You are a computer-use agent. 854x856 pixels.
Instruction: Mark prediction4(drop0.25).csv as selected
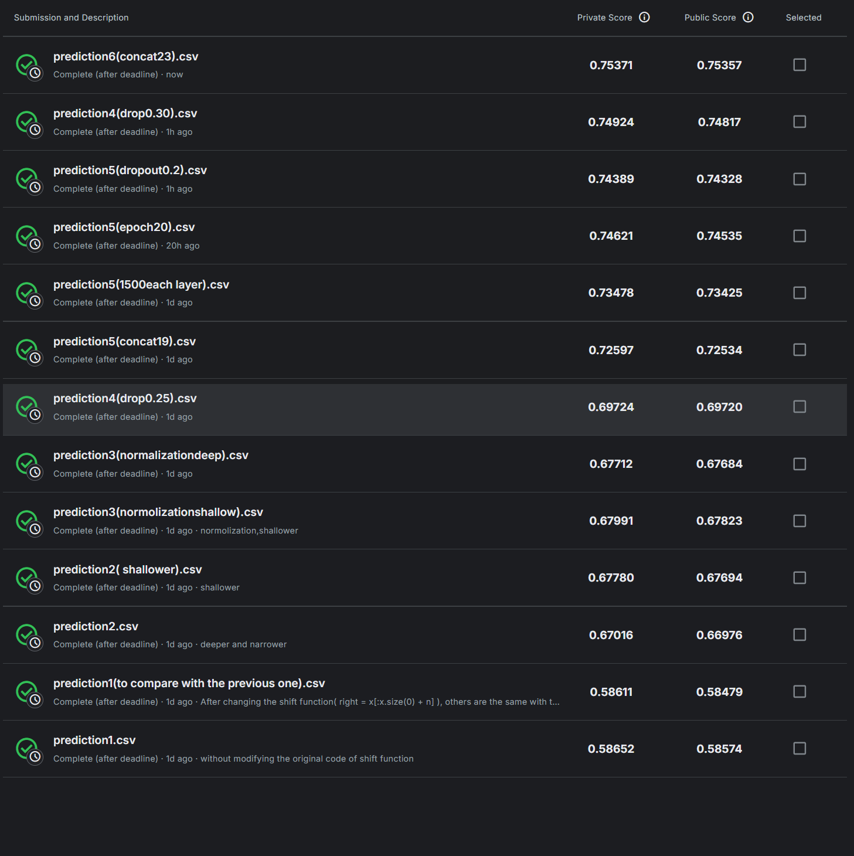799,406
